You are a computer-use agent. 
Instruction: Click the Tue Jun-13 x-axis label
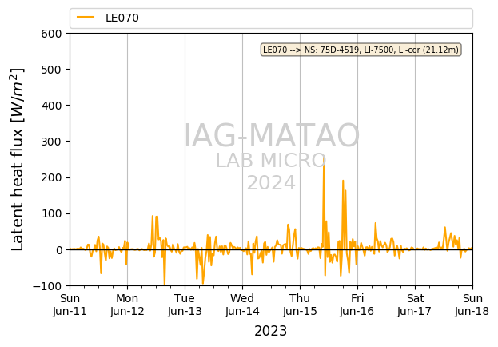185,305
